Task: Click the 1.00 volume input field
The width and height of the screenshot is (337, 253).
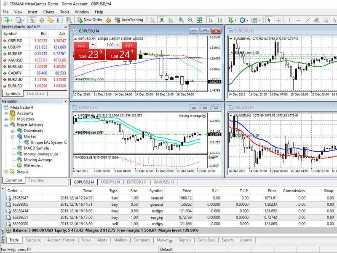Action: click(x=105, y=45)
